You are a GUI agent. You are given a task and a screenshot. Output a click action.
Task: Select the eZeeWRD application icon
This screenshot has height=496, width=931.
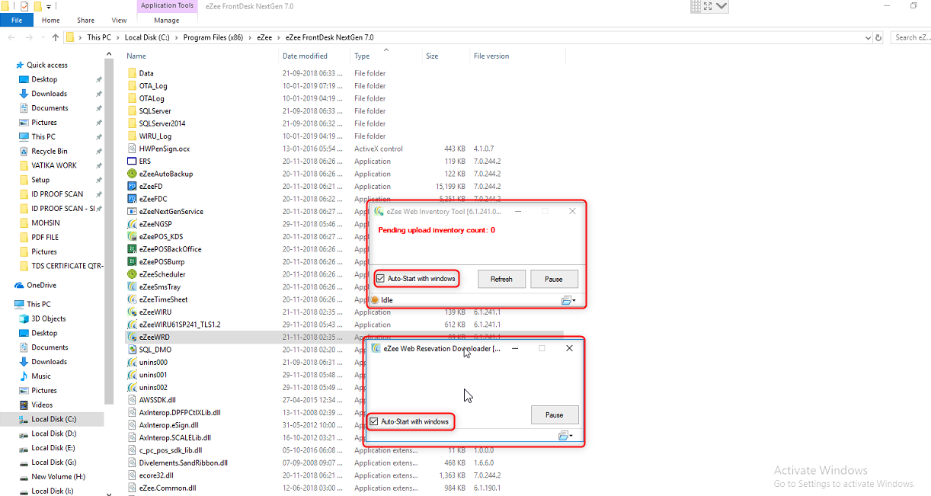[132, 337]
